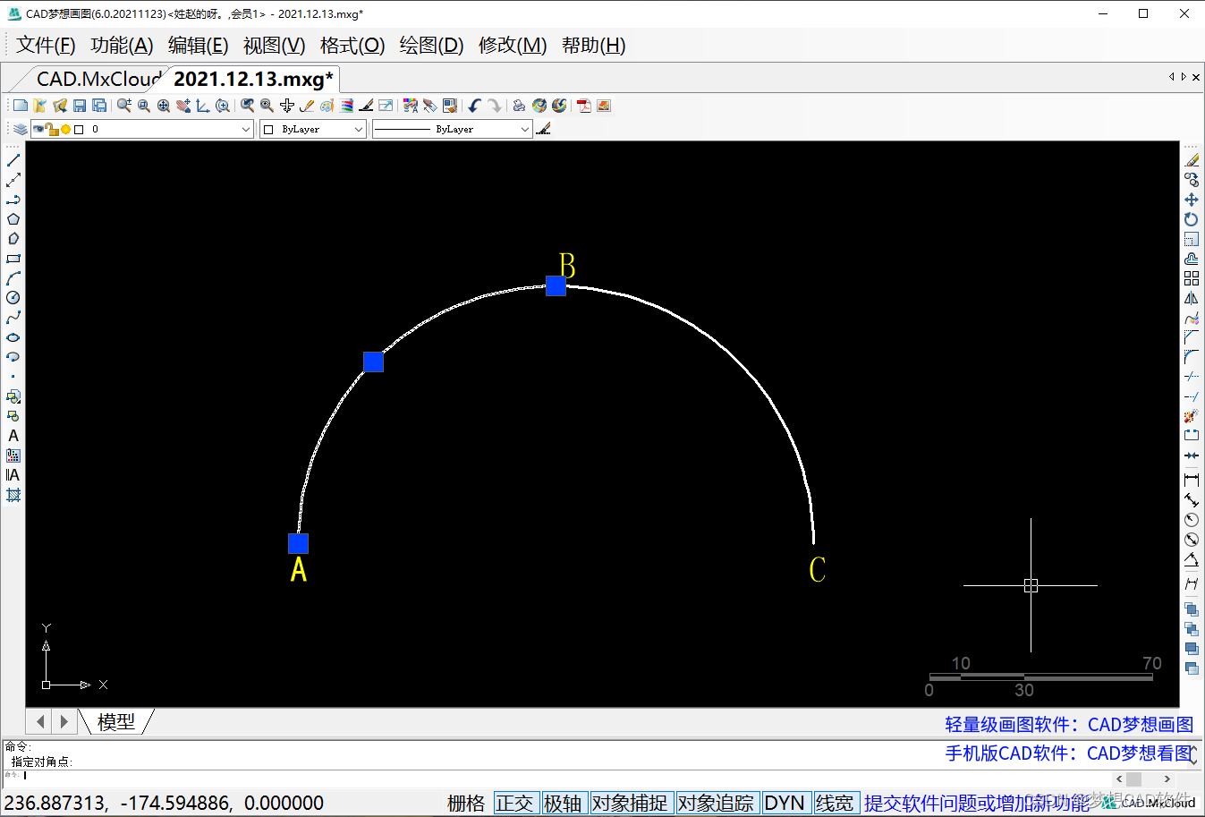Image resolution: width=1205 pixels, height=817 pixels.
Task: Select the Line drawing tool
Action: click(13, 160)
